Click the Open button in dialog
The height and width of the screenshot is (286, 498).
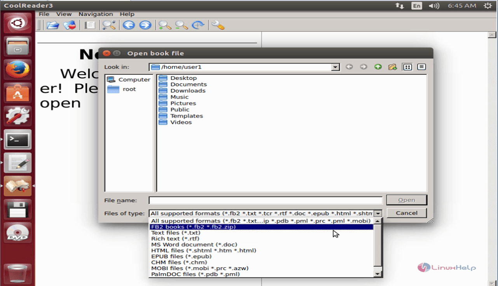(x=407, y=200)
